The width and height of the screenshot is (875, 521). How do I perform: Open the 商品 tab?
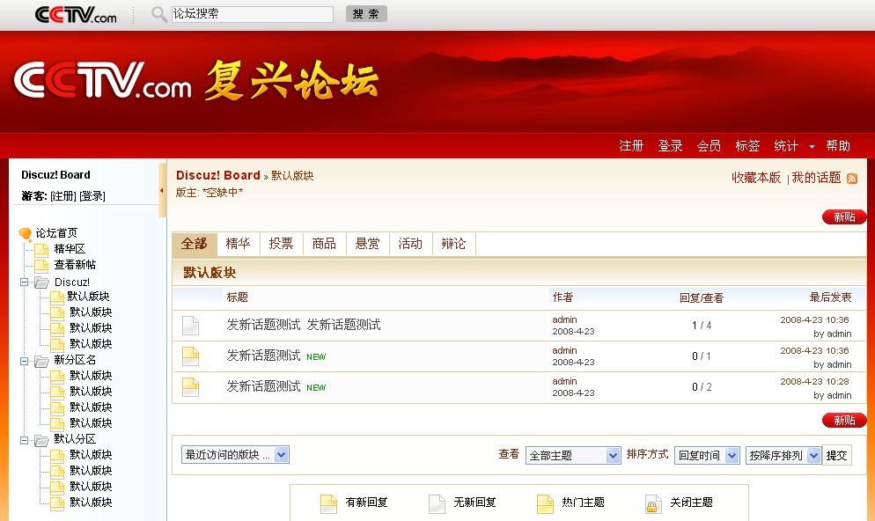(x=324, y=244)
